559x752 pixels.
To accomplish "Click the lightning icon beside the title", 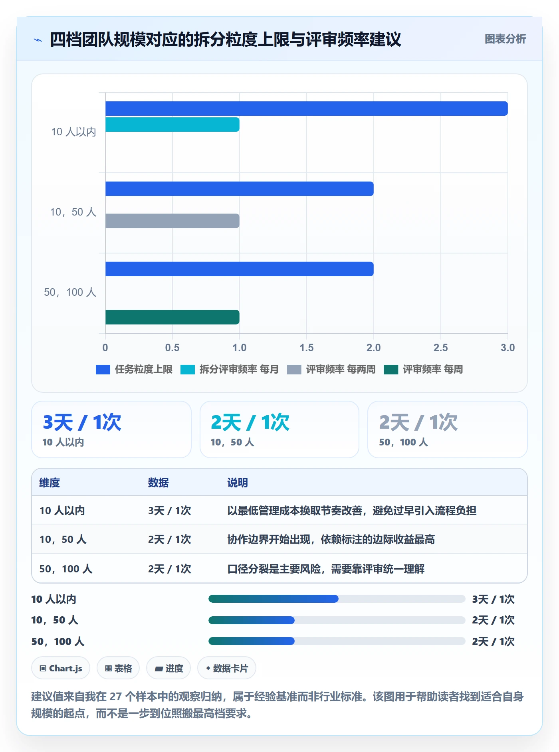I will pos(38,40).
